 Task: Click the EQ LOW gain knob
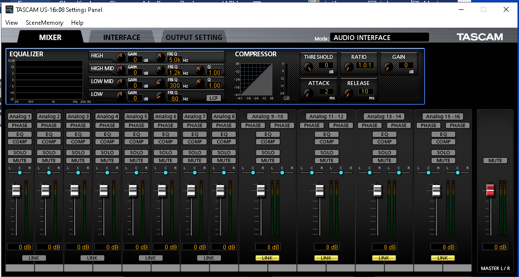(121, 96)
